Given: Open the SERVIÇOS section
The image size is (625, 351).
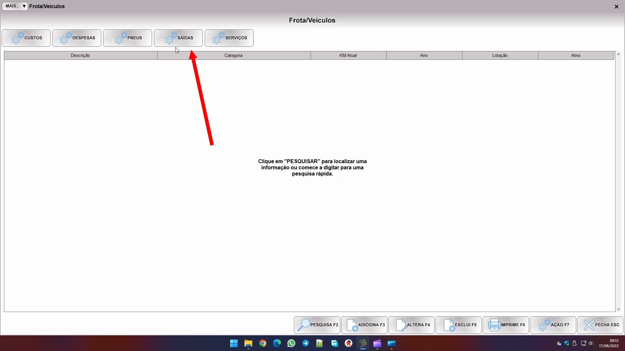Looking at the screenshot, I should pyautogui.click(x=229, y=38).
